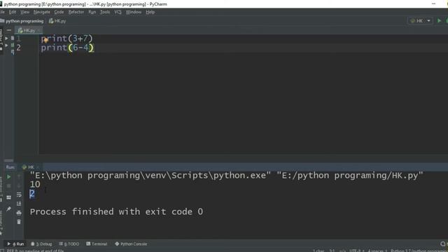This screenshot has height=252, width=448.
Task: Open the Refactor menu
Action: click(76, 12)
